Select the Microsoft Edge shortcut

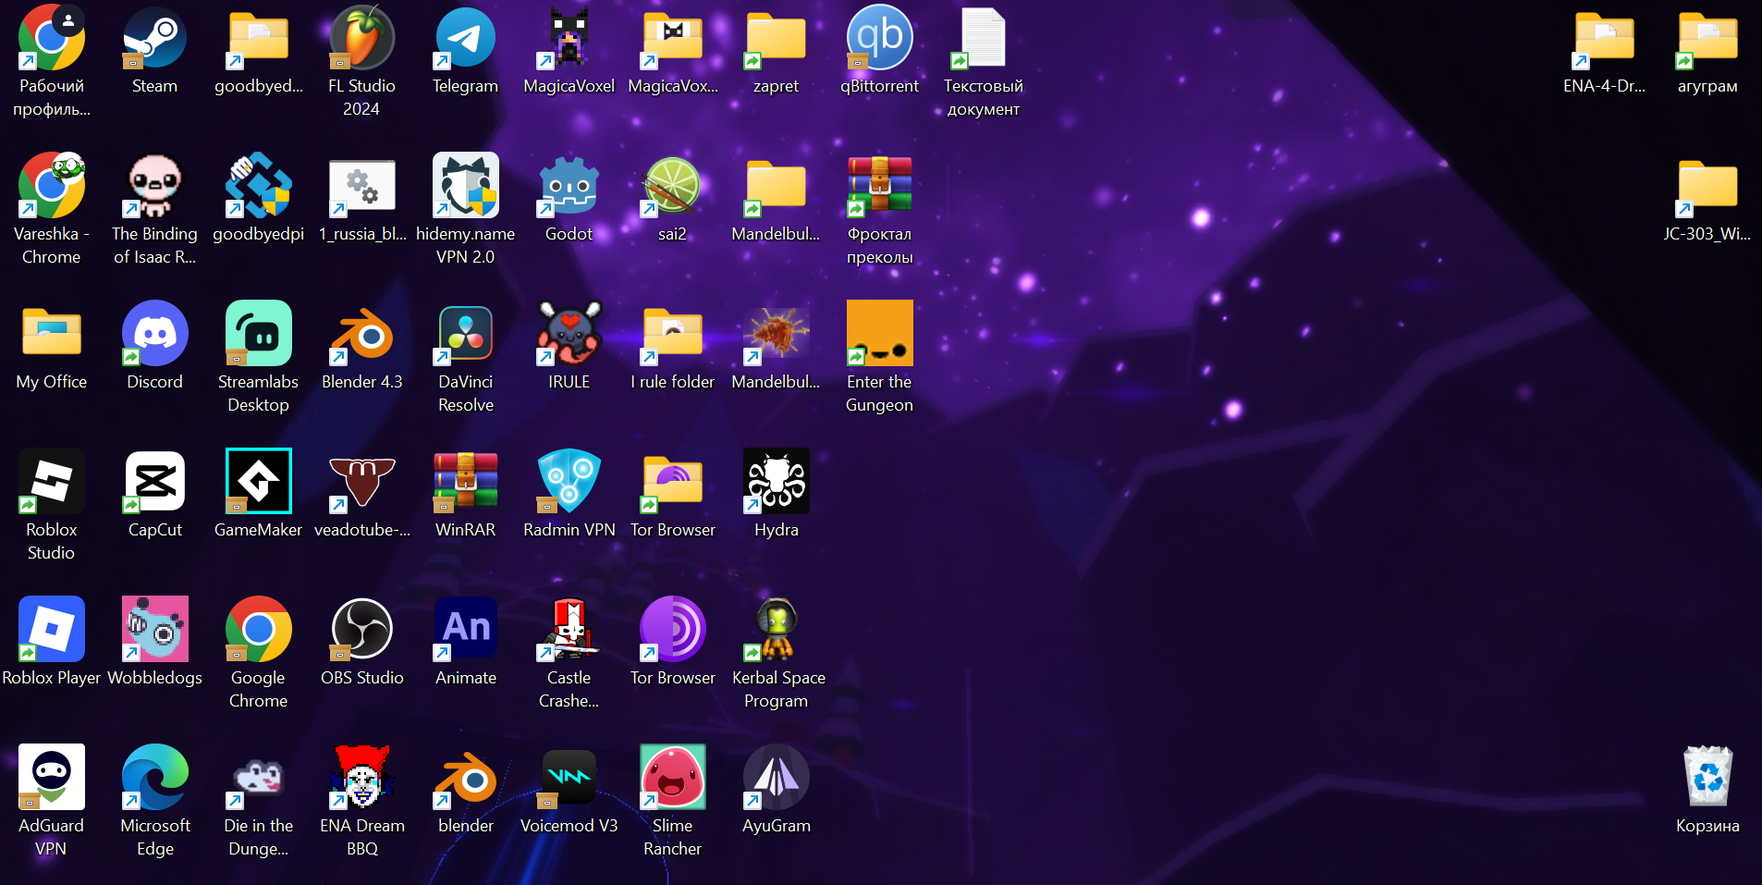[154, 778]
